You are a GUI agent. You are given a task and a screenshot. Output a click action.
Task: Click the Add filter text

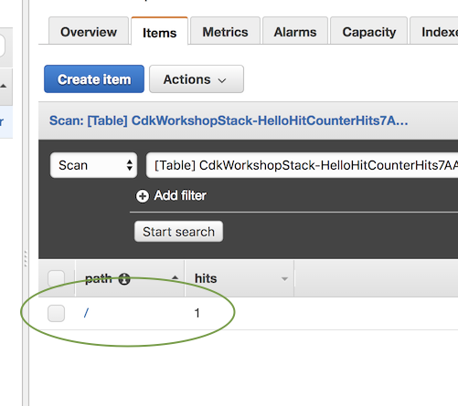pos(180,195)
